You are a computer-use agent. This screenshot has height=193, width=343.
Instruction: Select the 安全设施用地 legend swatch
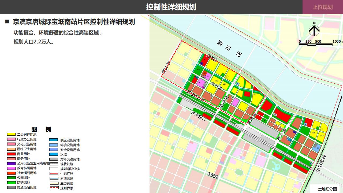53,150
